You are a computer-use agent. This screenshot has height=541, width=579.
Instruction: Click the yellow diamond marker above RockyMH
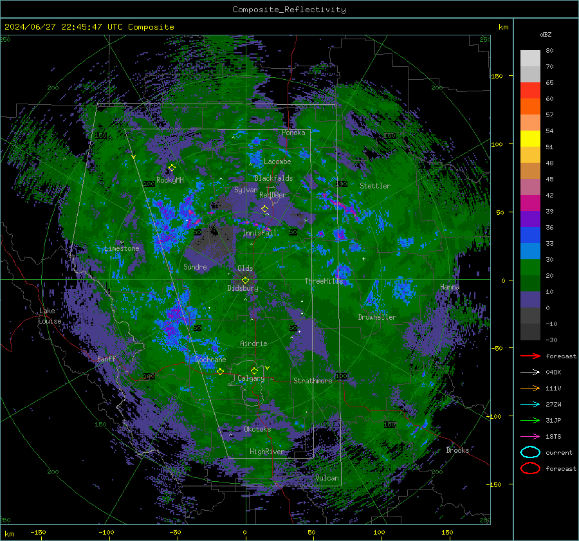click(x=172, y=168)
